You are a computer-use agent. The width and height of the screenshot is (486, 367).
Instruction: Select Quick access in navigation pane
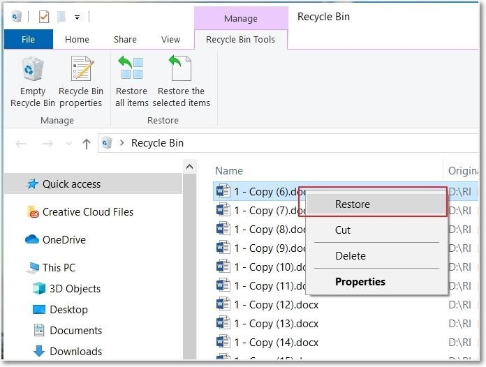click(94, 184)
